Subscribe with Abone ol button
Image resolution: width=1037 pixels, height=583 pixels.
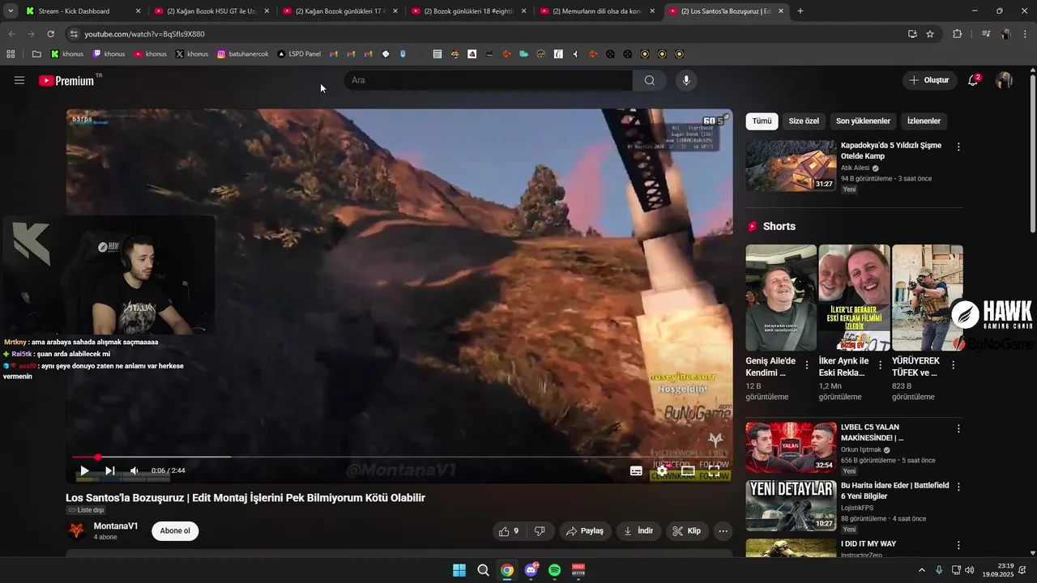pyautogui.click(x=175, y=531)
